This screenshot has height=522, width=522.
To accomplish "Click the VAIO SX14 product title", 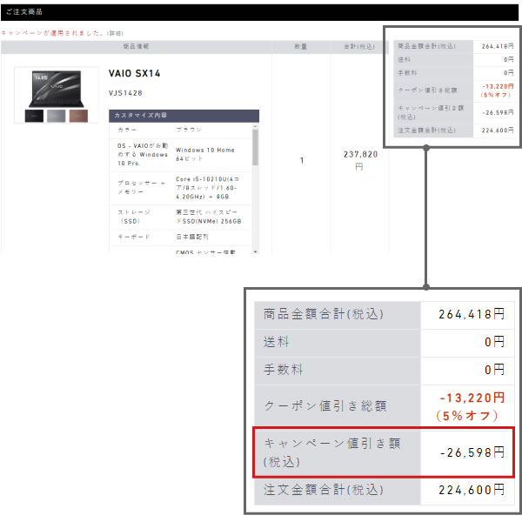I will point(135,73).
